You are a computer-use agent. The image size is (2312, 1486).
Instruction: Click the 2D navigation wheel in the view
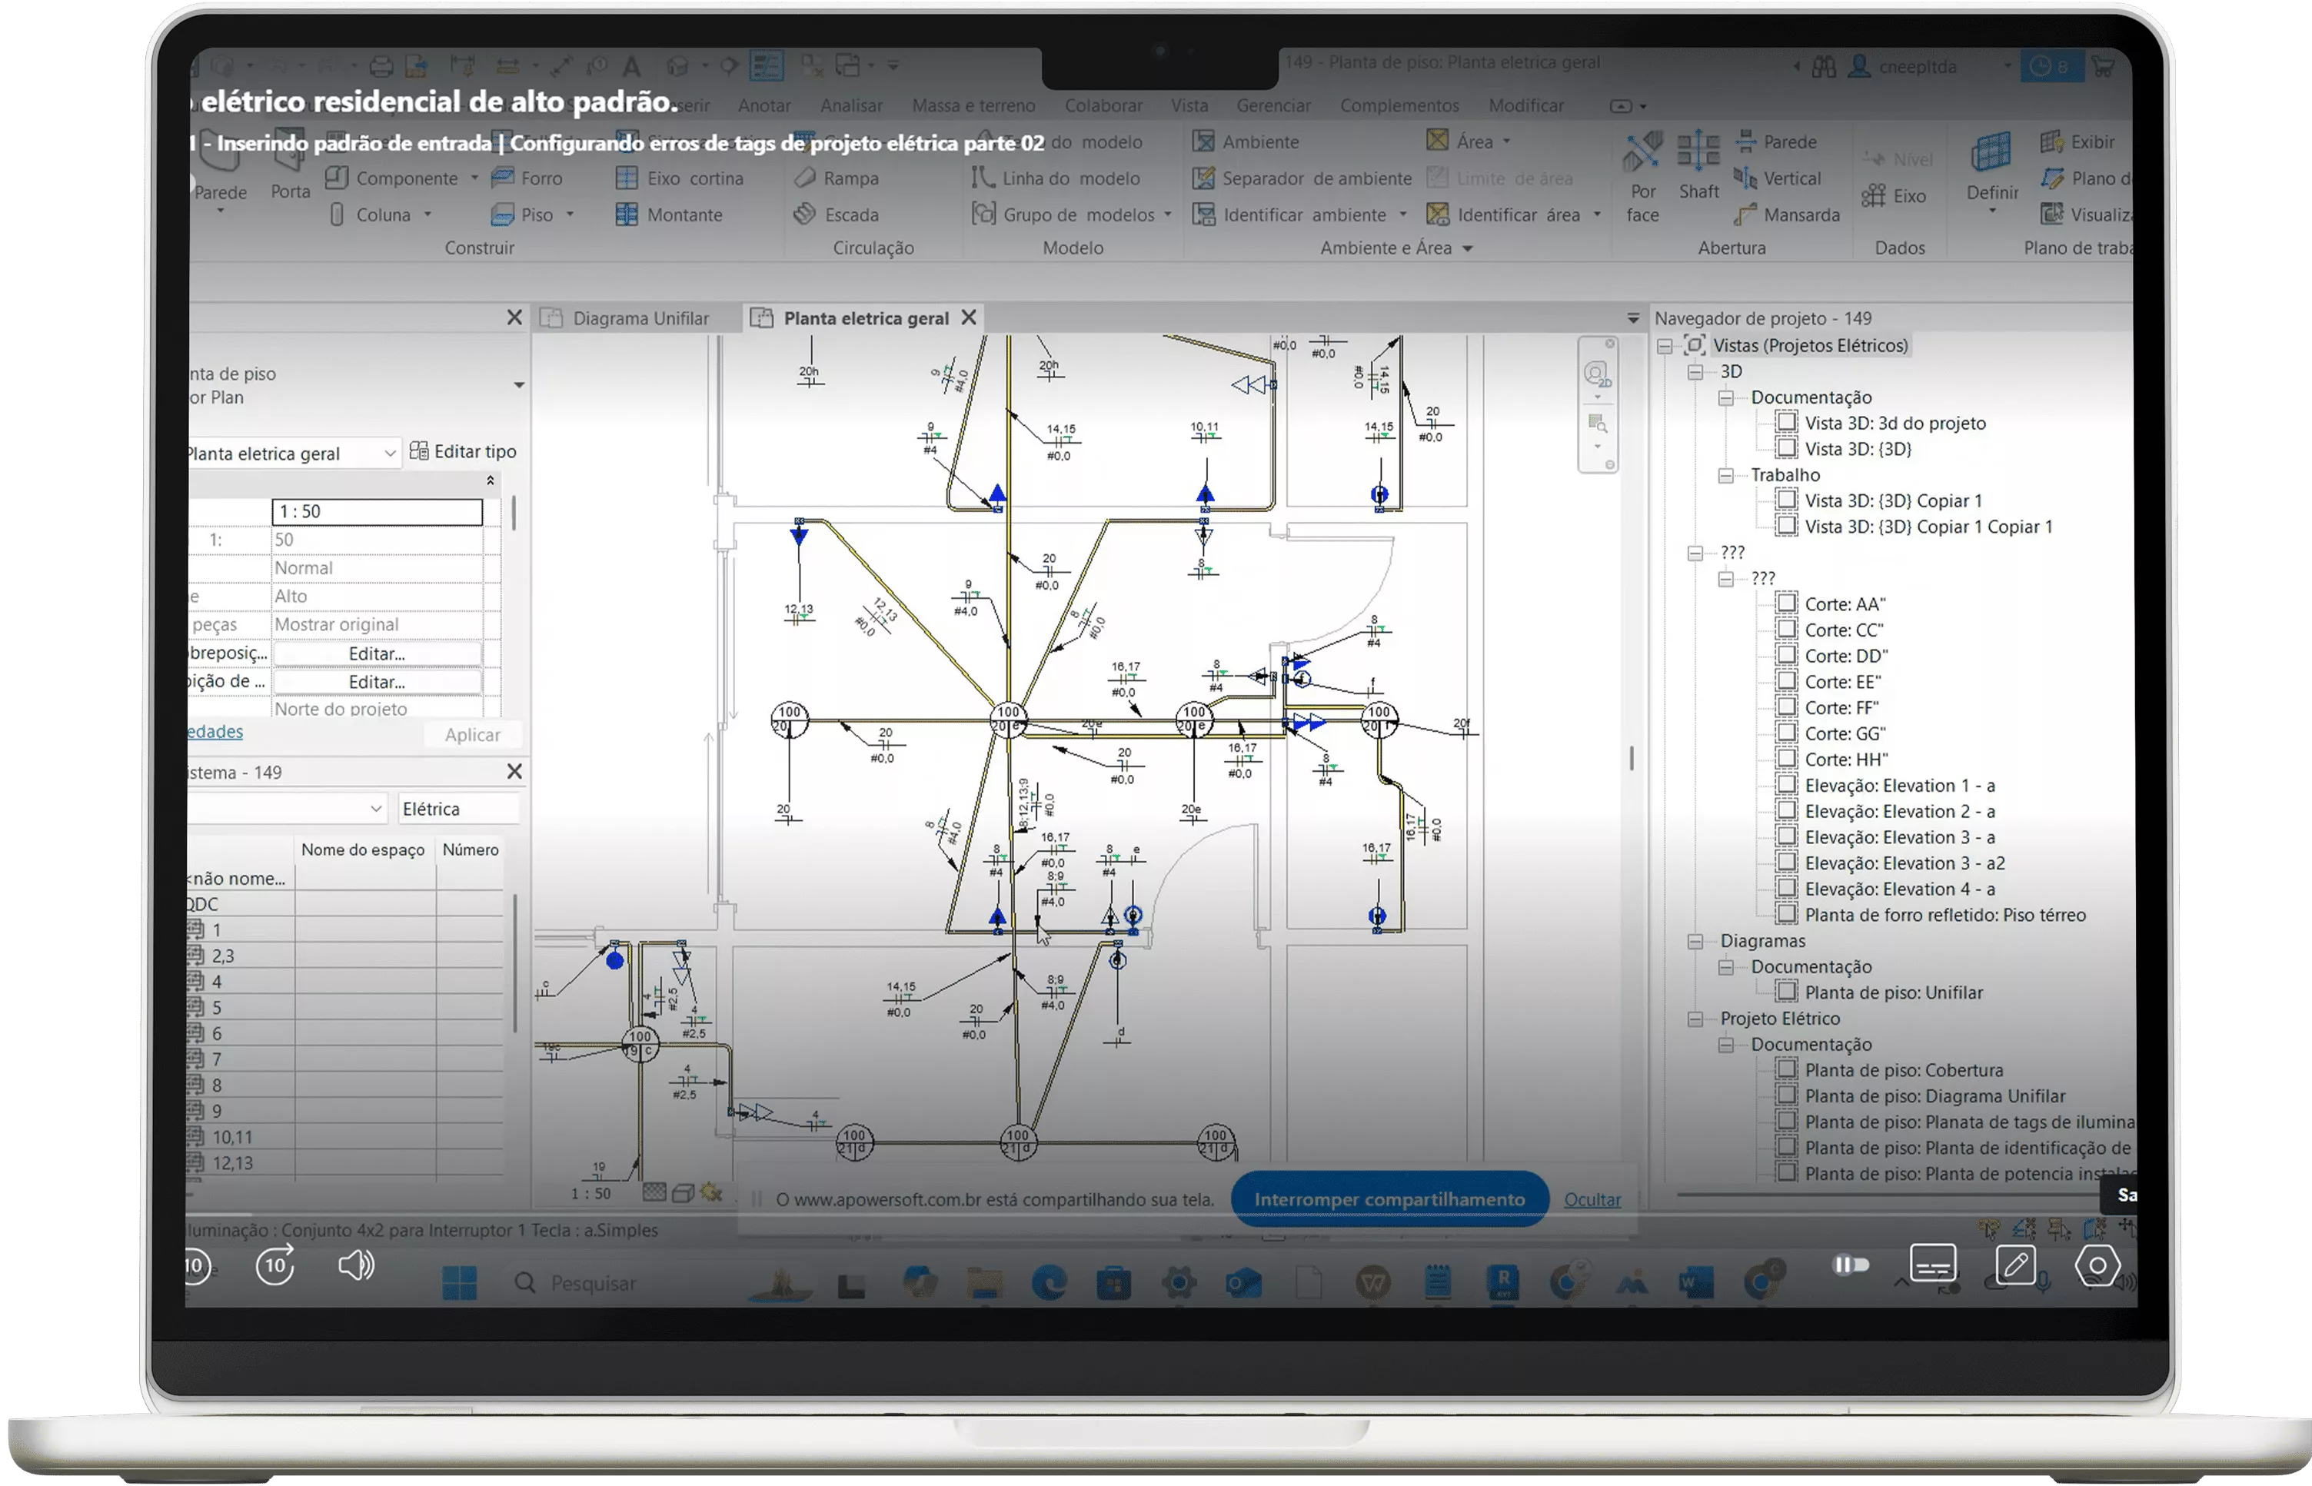click(x=1597, y=374)
